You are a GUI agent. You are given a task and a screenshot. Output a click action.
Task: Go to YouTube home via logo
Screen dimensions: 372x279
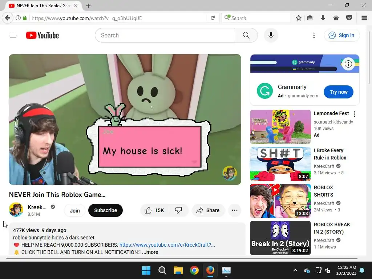click(43, 35)
